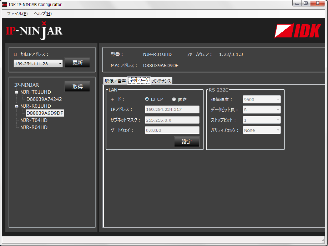The image size is (328, 246).
Task: Open the 通信速度 baud rate dropdown
Action: click(x=262, y=99)
